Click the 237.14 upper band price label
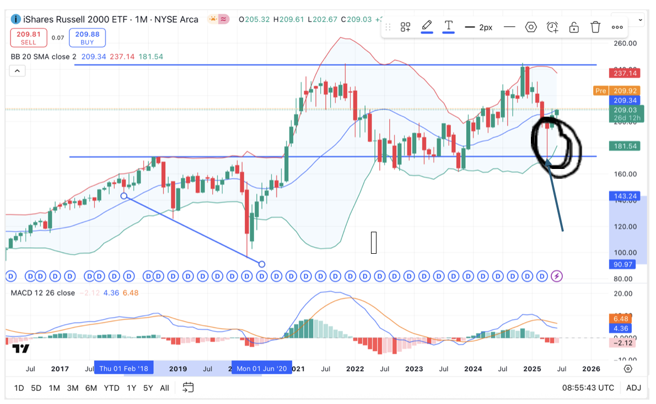 [x=625, y=73]
